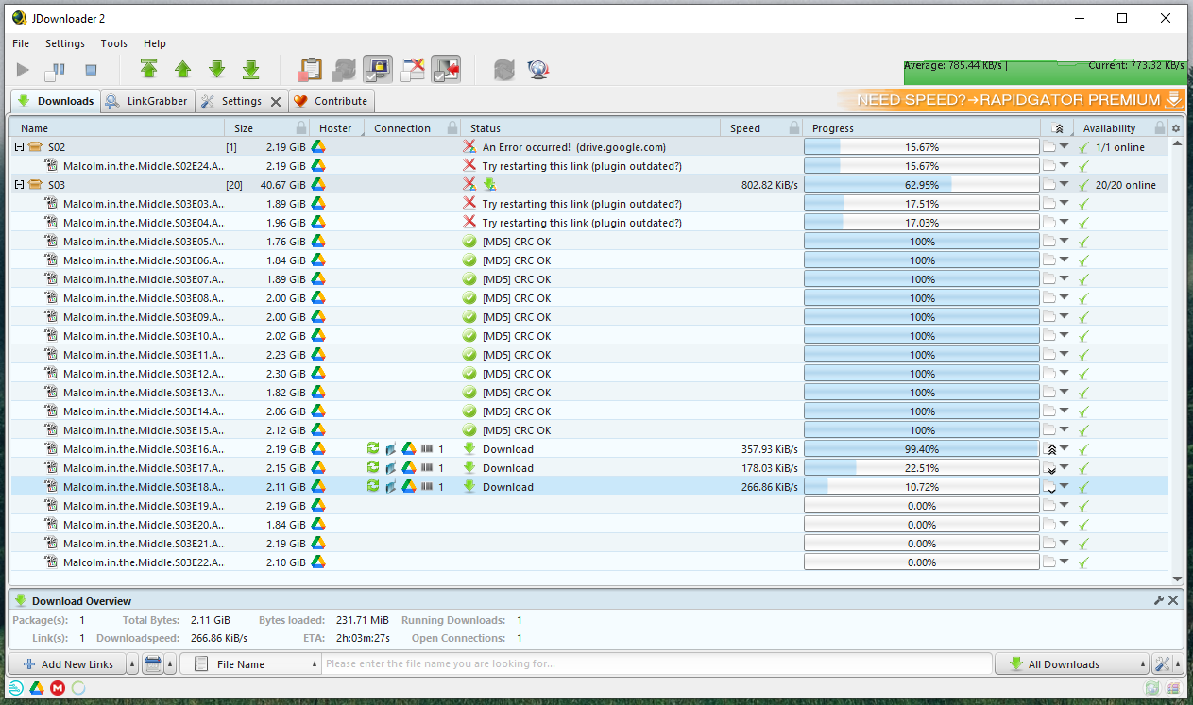Toggle the lock on the Availability column
1193x705 pixels.
[x=1159, y=128]
